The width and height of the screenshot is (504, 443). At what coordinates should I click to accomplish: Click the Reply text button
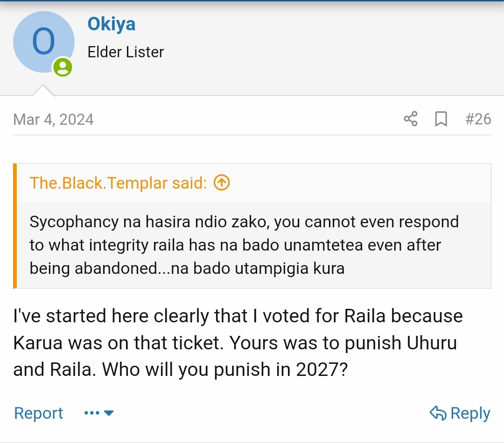[x=470, y=413]
